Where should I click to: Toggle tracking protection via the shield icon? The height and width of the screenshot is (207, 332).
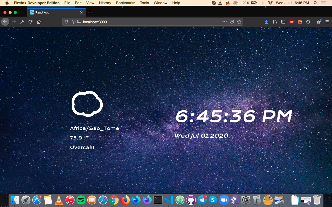66,22
